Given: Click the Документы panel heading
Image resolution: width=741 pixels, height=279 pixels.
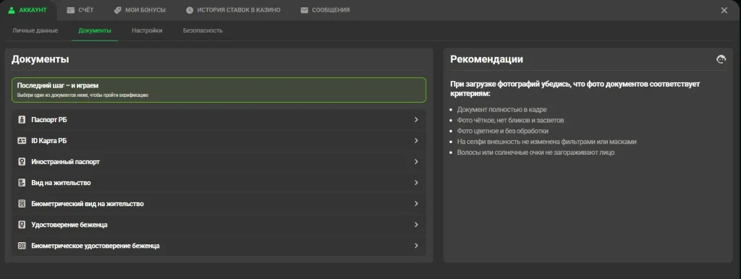Looking at the screenshot, I should pyautogui.click(x=41, y=59).
